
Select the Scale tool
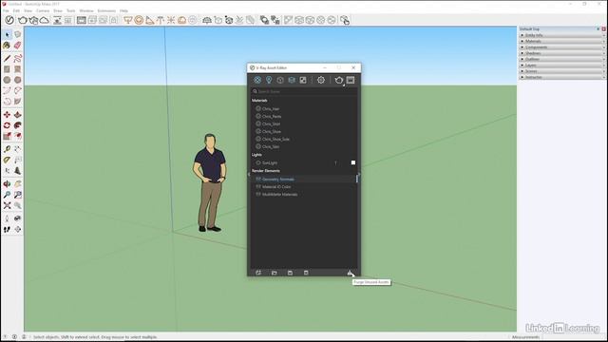coord(7,136)
